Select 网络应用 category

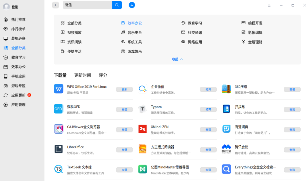(192, 42)
